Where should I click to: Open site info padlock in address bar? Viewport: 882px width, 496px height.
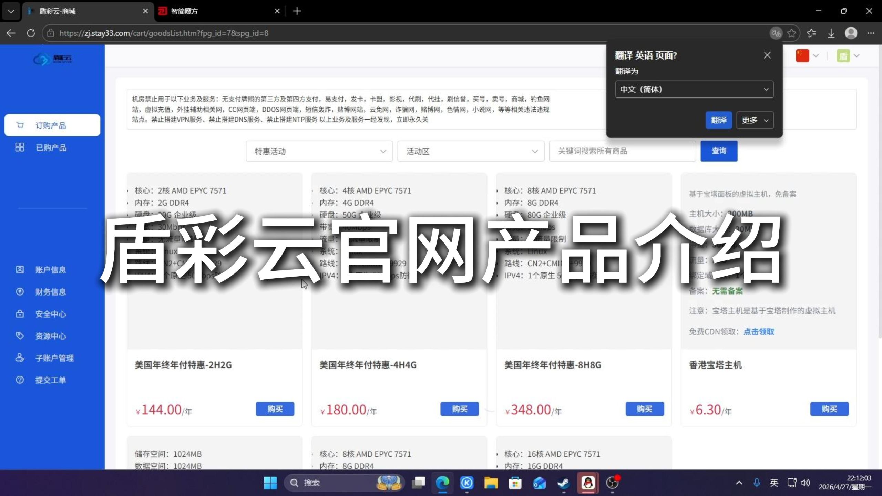pos(51,33)
